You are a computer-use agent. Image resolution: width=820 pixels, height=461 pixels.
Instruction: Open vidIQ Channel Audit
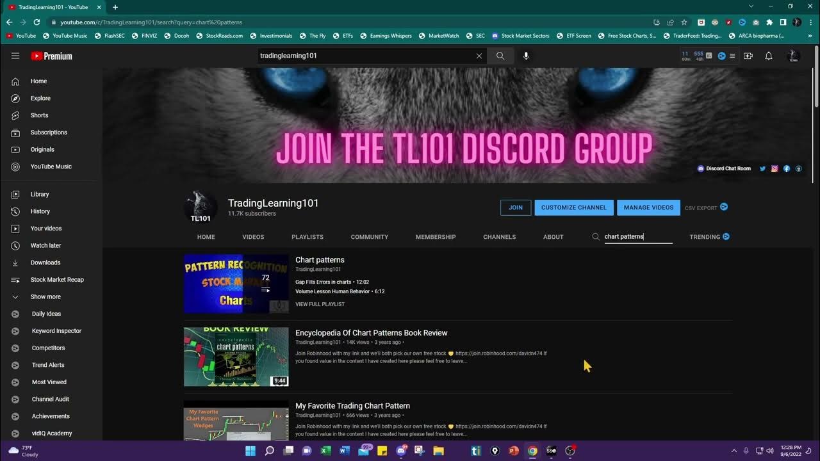[51, 399]
